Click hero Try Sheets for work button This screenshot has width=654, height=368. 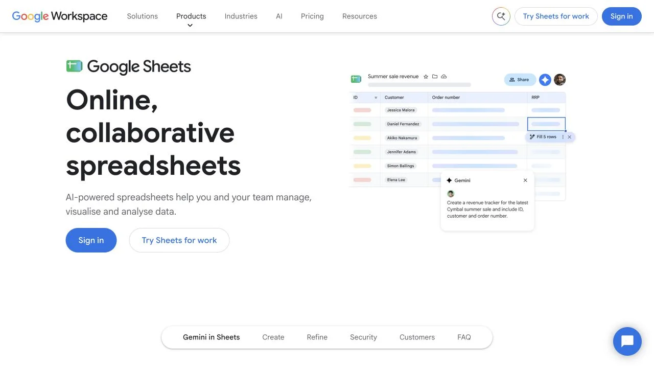click(x=179, y=240)
